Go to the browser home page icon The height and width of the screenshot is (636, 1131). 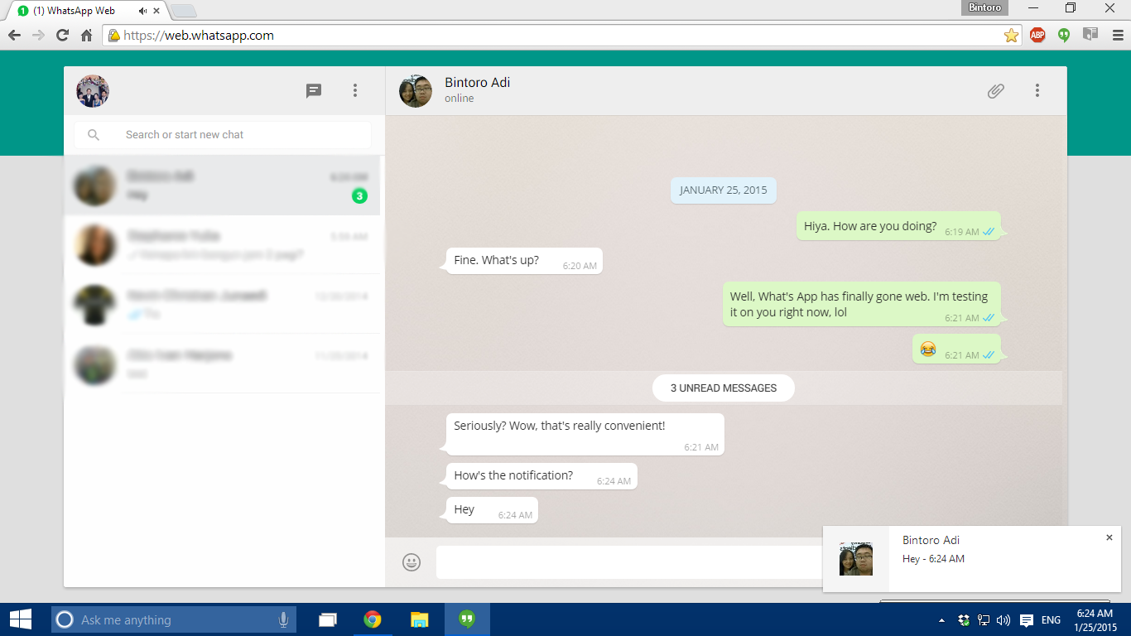pos(86,36)
